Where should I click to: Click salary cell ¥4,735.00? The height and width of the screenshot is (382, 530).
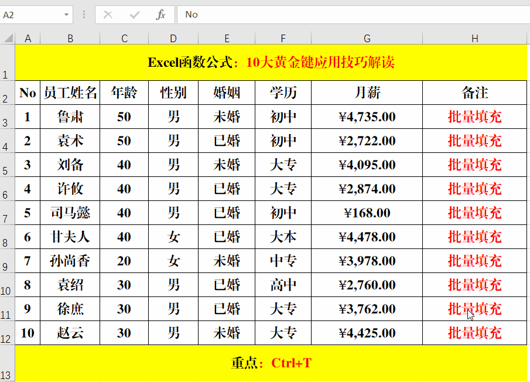coord(367,117)
